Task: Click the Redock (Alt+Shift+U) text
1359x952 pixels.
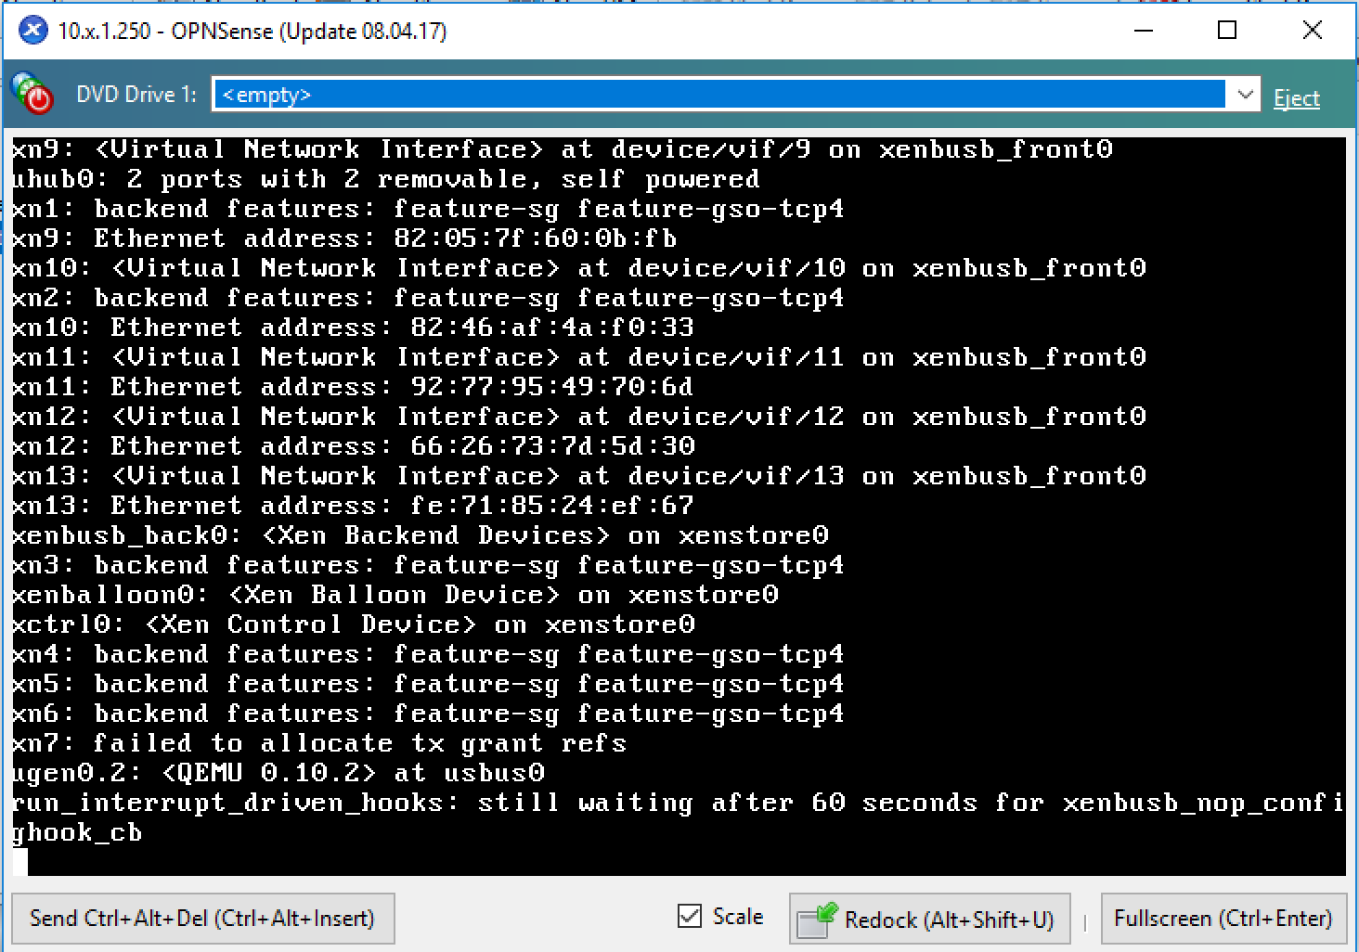Action: click(949, 920)
